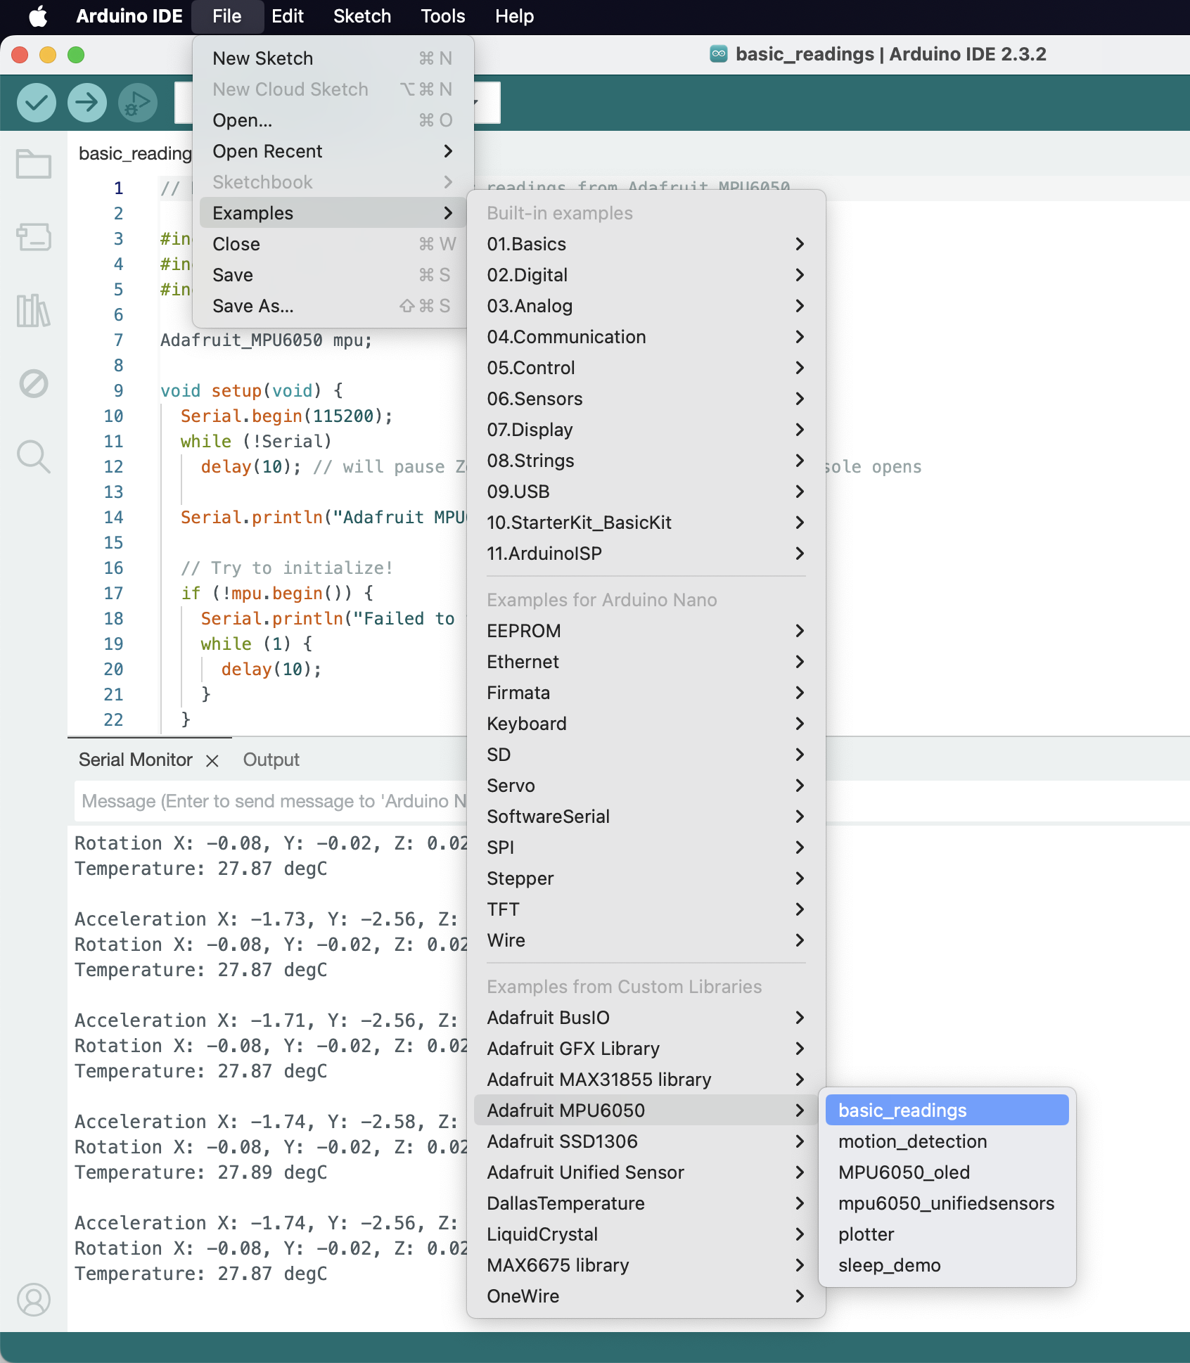The height and width of the screenshot is (1363, 1190).
Task: Open Adafruit SSD1306 examples submenu
Action: pyautogui.click(x=646, y=1141)
